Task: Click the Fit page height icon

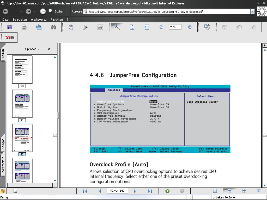Action: pos(132,27)
